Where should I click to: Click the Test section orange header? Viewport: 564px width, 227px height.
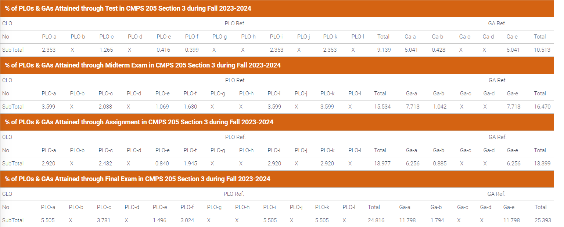click(x=128, y=8)
